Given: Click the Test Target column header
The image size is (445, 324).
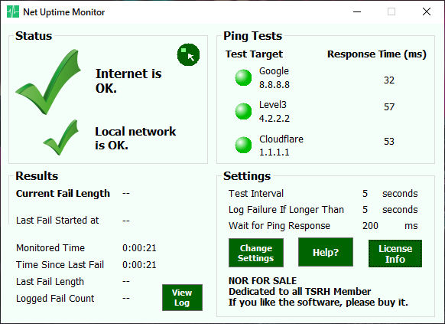Looking at the screenshot, I should (x=254, y=54).
